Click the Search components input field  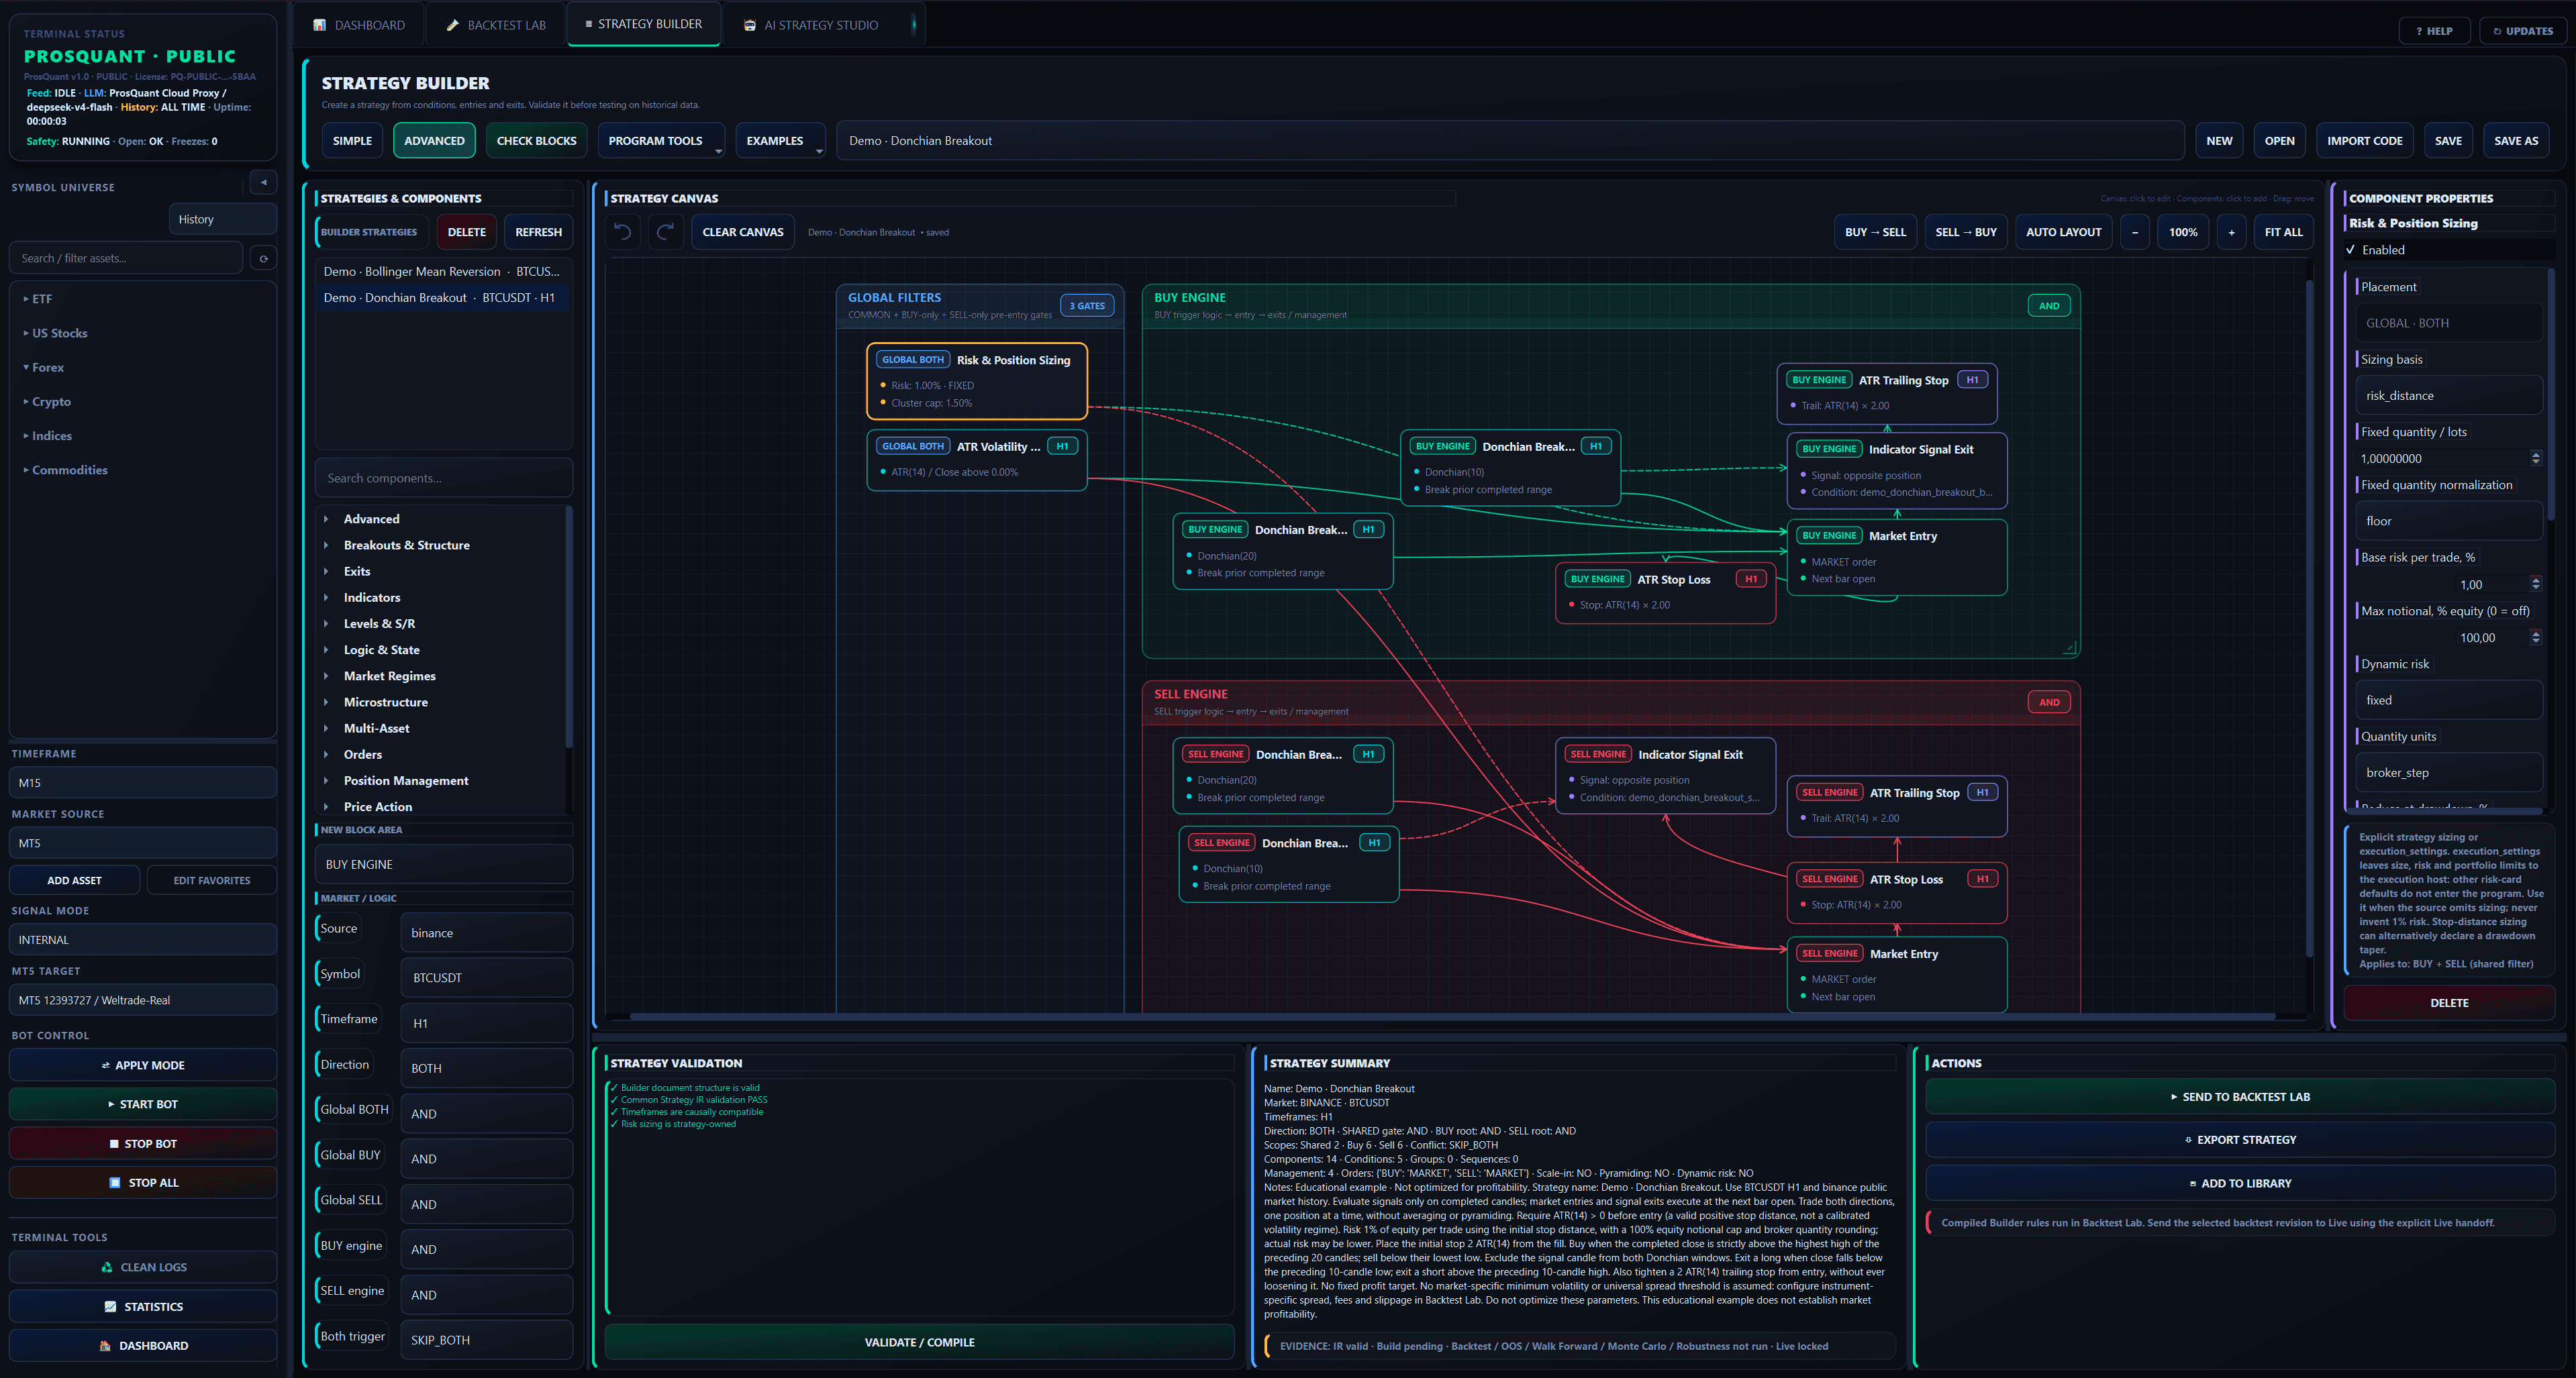[444, 478]
